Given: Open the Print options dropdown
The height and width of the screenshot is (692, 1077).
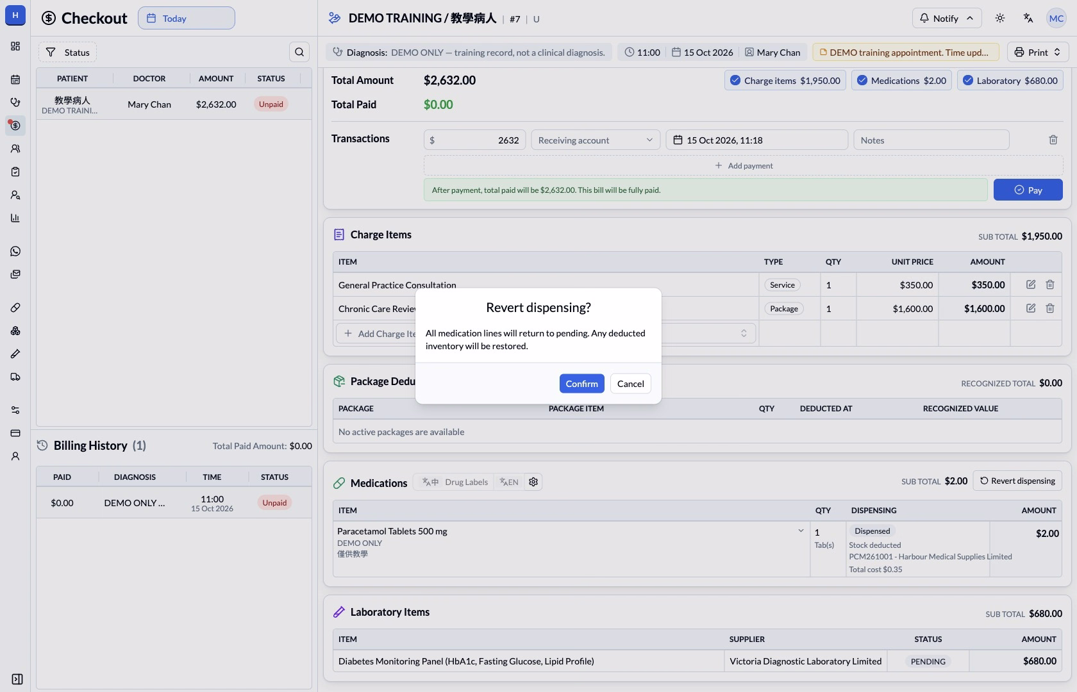Looking at the screenshot, I should click(1038, 52).
